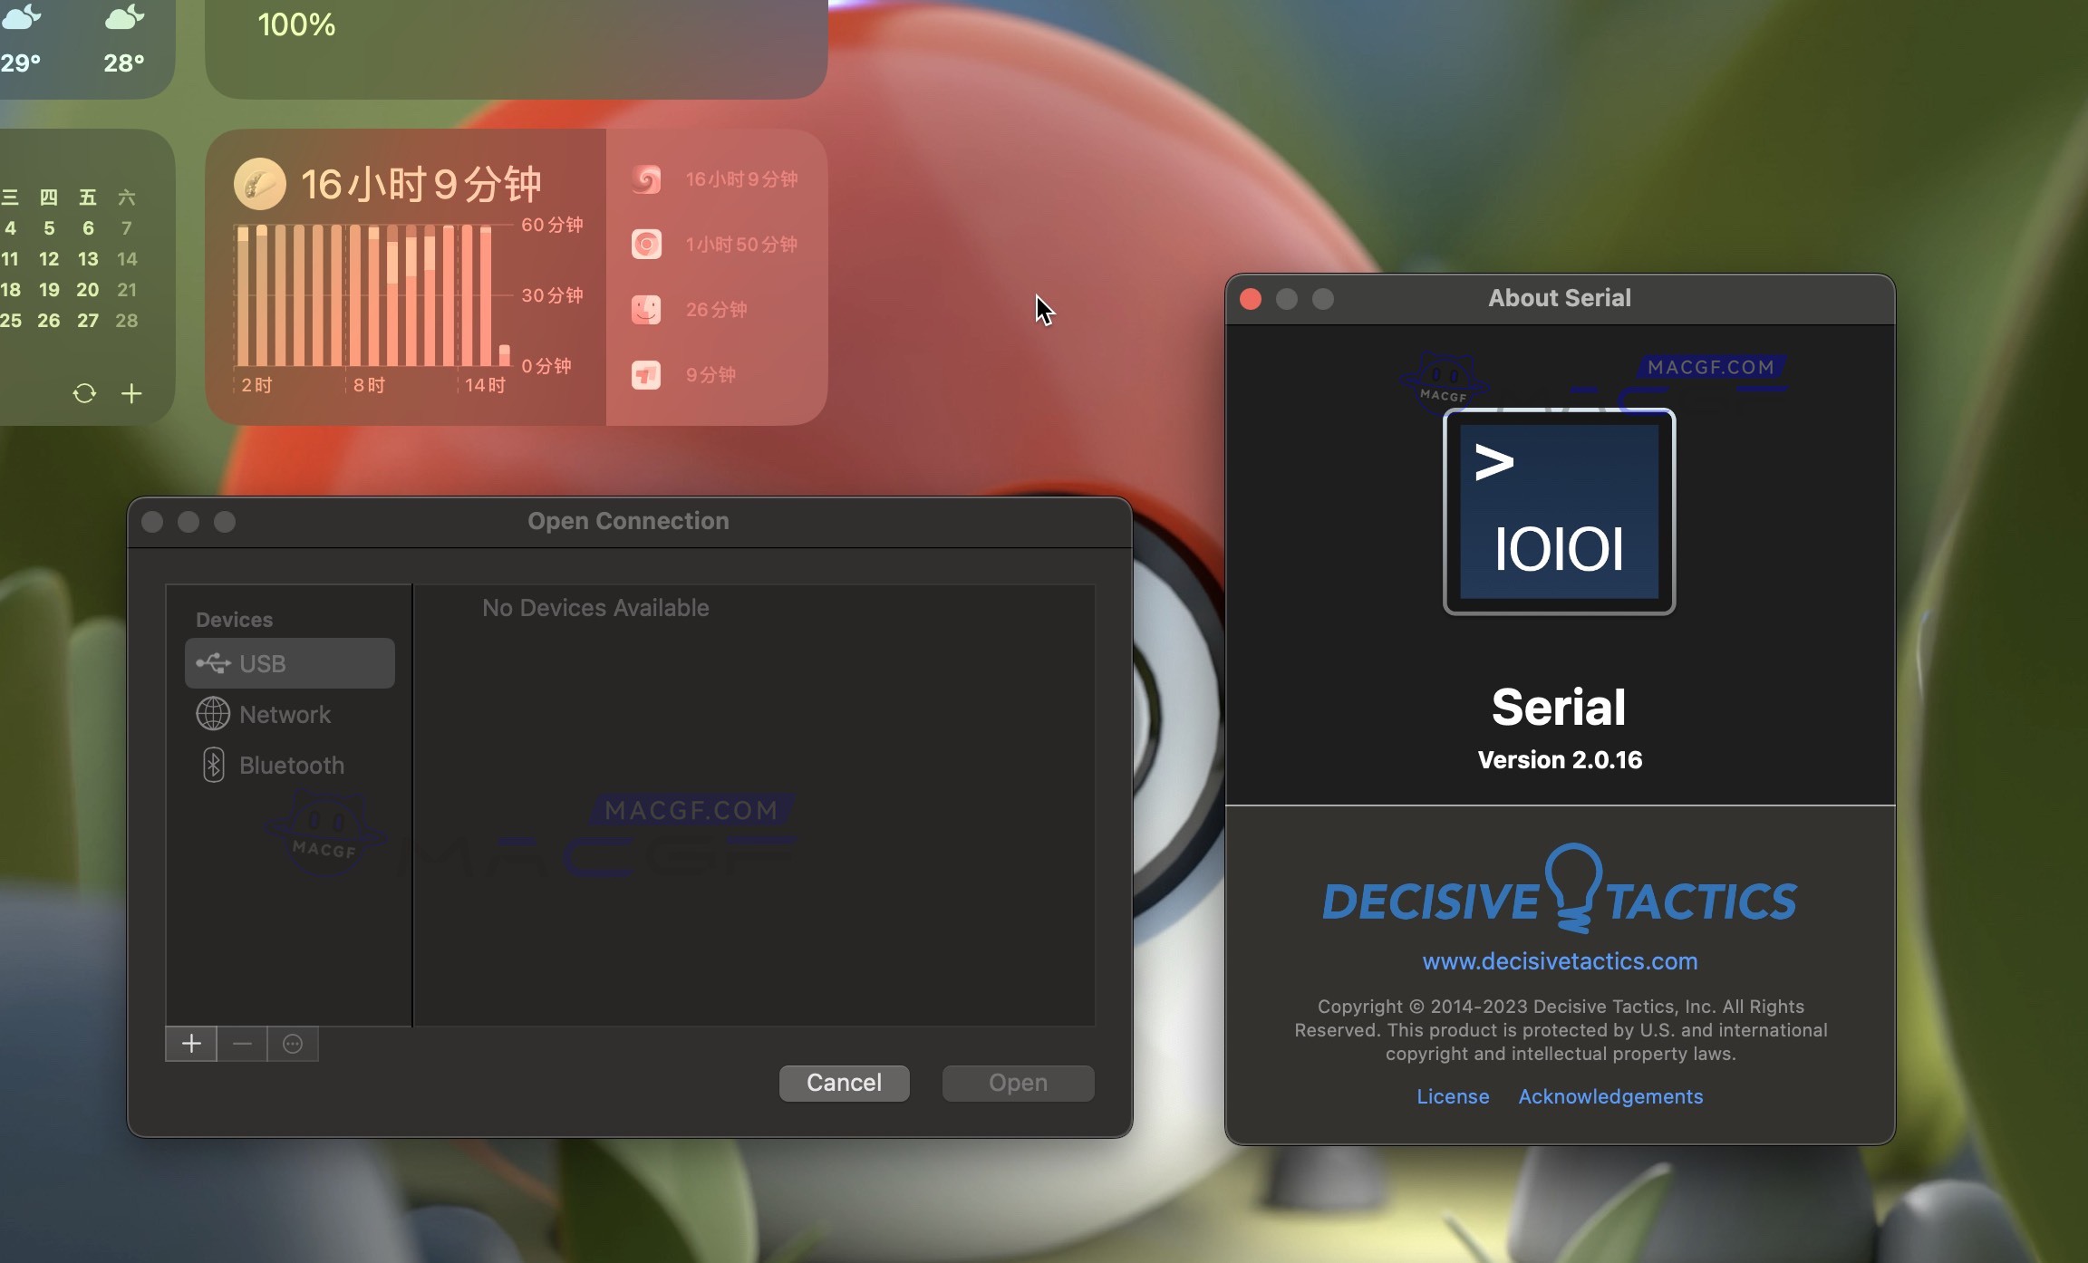
Task: Select Network device category
Action: click(285, 714)
